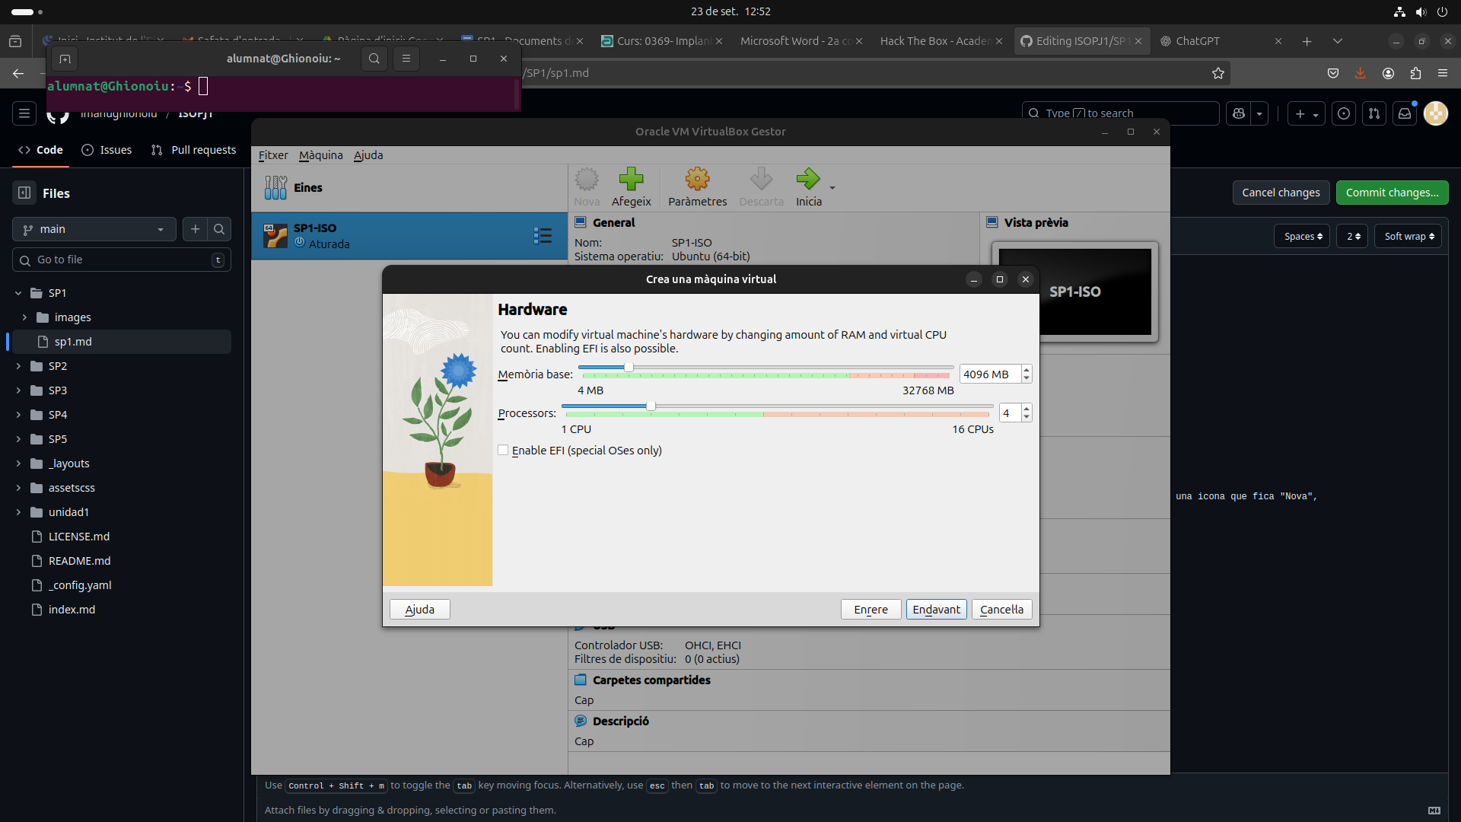Open the Màquina menu
1461x822 pixels.
[x=320, y=155]
